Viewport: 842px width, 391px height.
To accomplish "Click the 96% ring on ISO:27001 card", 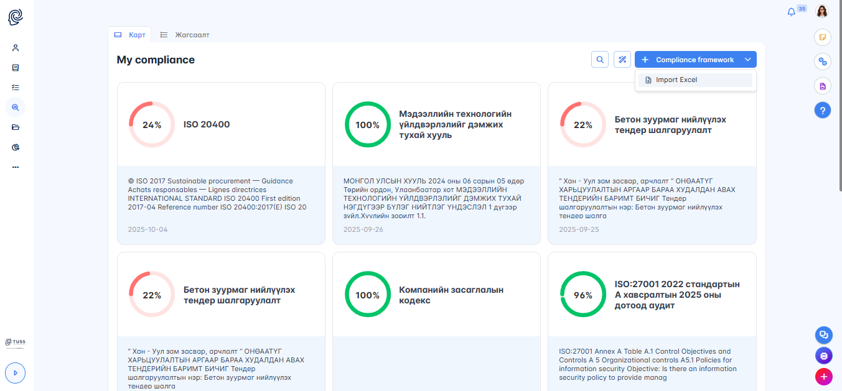I will (x=583, y=295).
